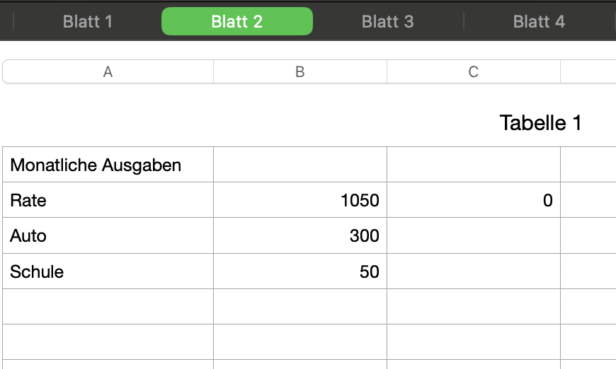Viewport: 616px width, 369px height.
Task: Click the column B header
Action: pyautogui.click(x=300, y=72)
